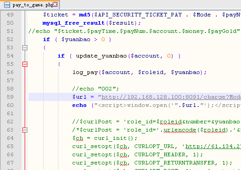The image size is (241, 170).
Task: Click the md5 function name on line 49
Action: tap(84, 15)
